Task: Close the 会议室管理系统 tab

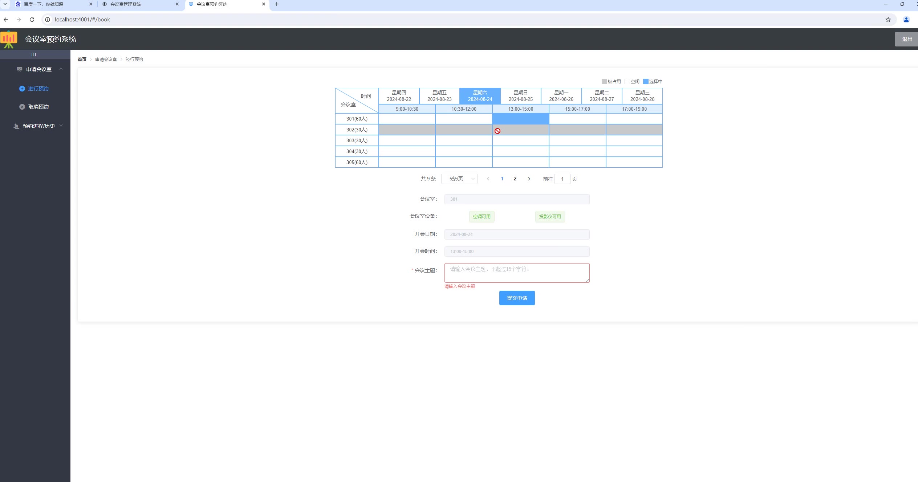Action: click(x=177, y=4)
